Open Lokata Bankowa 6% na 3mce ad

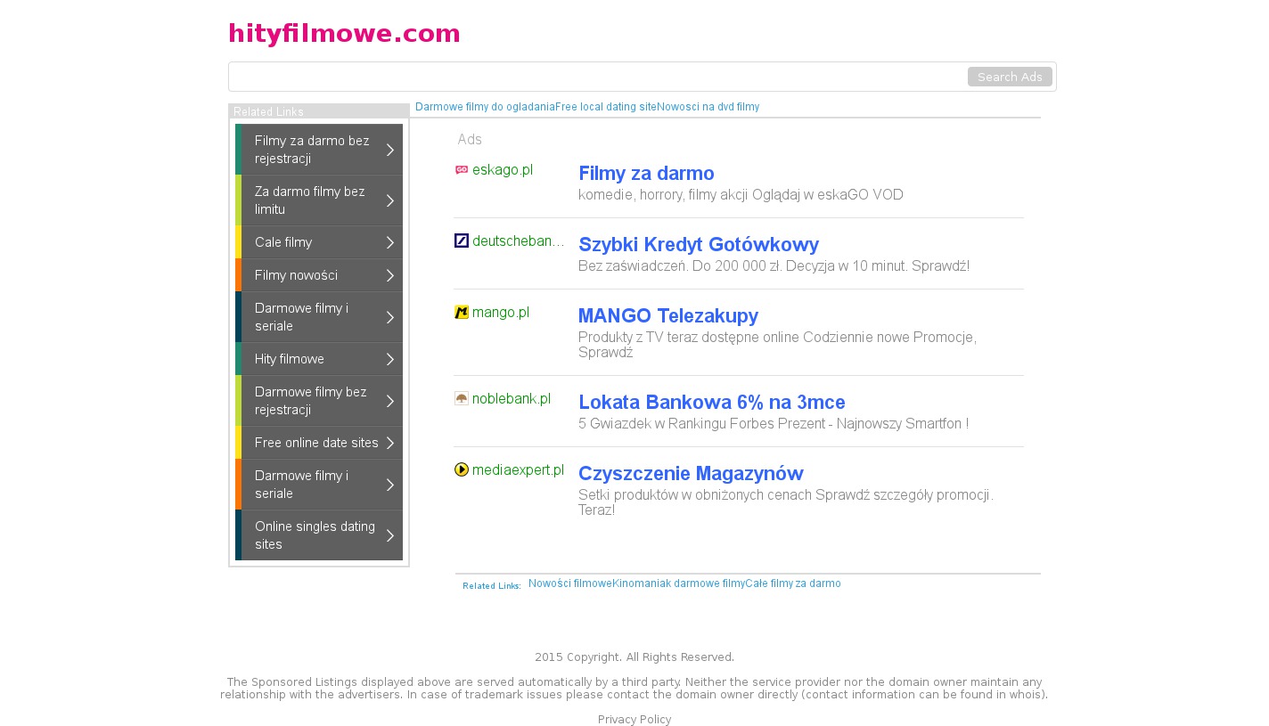(712, 402)
